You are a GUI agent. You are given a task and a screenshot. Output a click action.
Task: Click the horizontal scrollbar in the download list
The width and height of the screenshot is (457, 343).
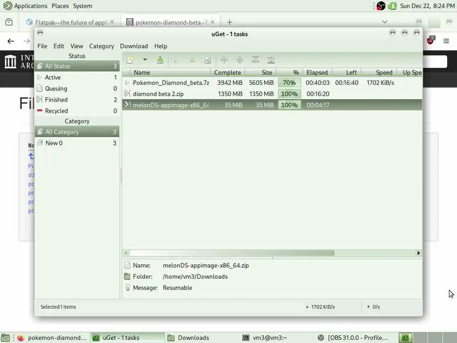point(232,253)
